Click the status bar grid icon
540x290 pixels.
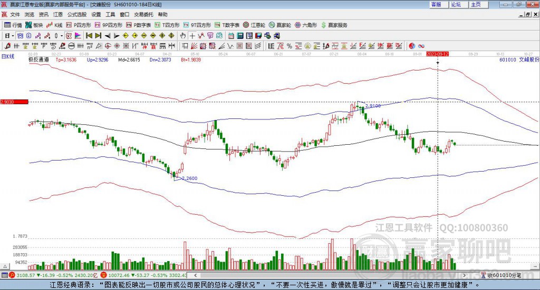point(4,275)
